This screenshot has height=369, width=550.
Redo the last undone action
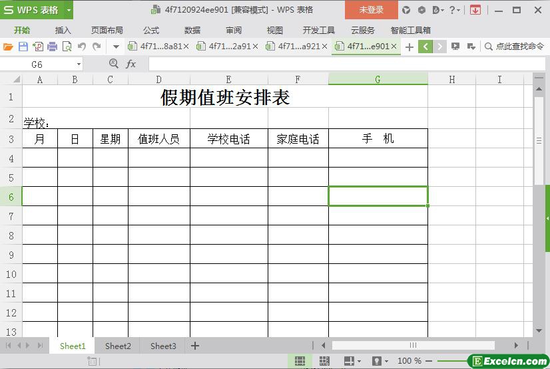tap(97, 47)
